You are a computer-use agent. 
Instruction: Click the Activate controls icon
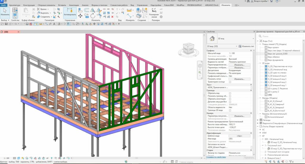click(x=70, y=11)
